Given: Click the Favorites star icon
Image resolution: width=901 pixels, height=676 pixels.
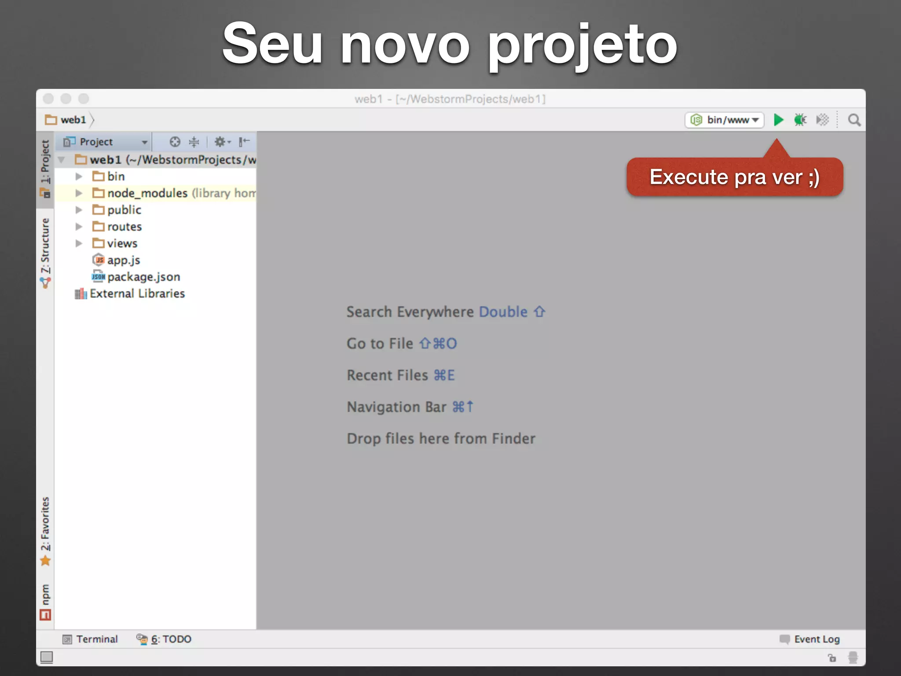Looking at the screenshot, I should click(45, 561).
